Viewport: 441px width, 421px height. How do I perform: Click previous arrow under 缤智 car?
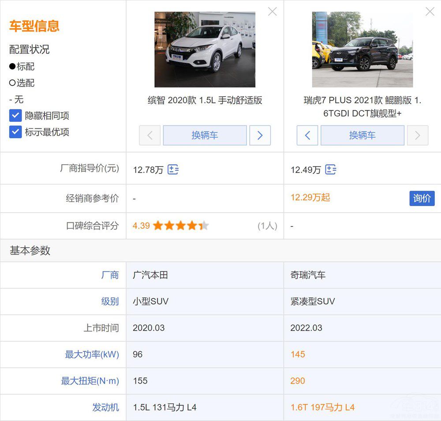(149, 135)
